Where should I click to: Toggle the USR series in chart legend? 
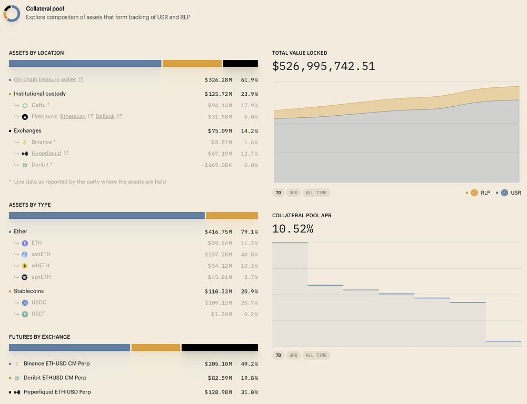pyautogui.click(x=509, y=193)
